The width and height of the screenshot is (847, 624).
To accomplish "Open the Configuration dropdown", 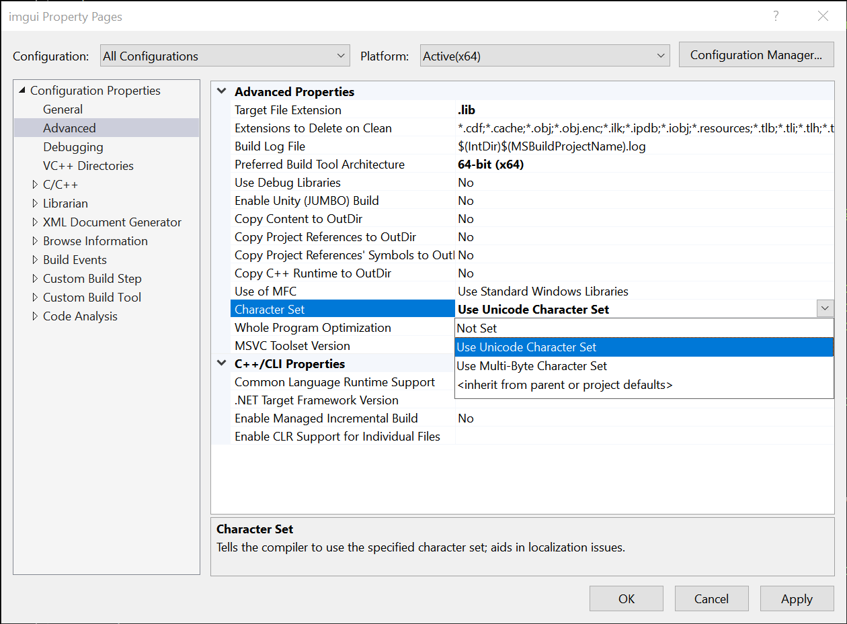I will (x=225, y=56).
